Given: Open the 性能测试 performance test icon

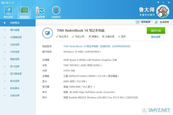Looking at the screenshot, I should click(x=56, y=11).
